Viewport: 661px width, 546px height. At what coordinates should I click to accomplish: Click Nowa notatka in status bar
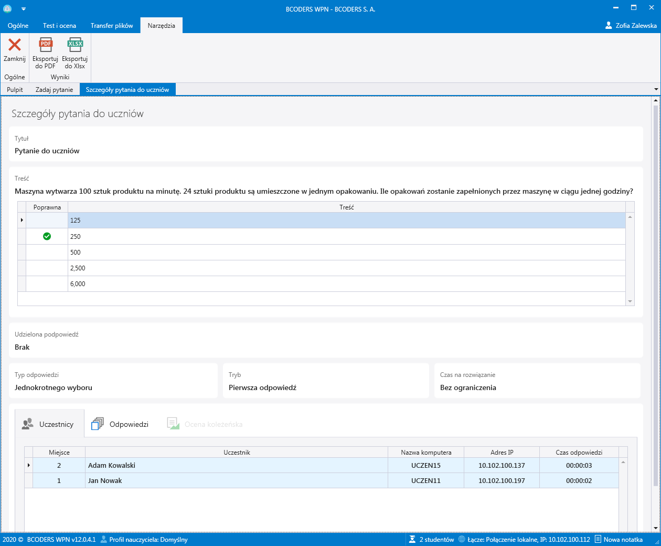pos(623,539)
